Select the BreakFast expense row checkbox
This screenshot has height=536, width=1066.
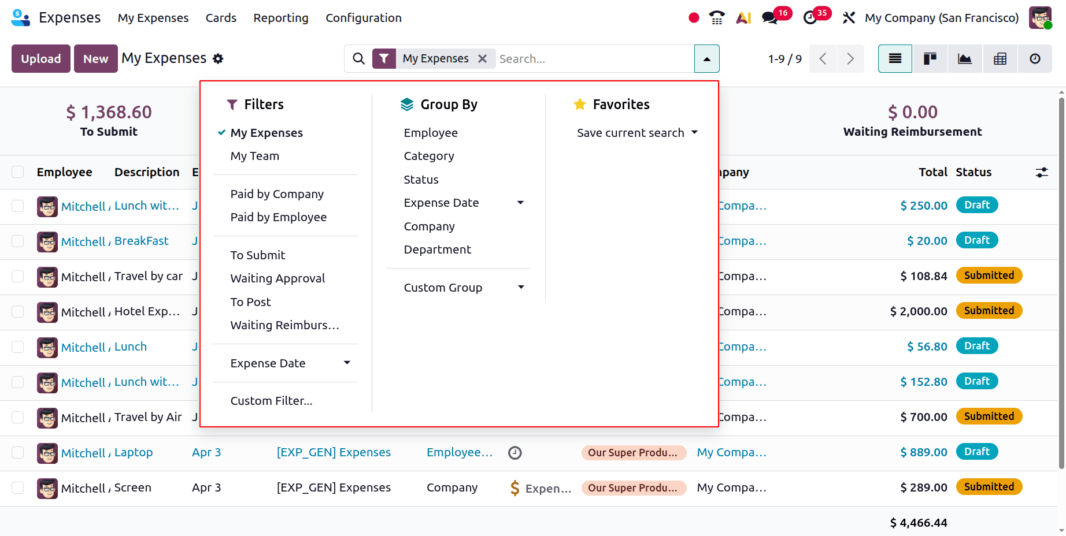[x=18, y=241]
